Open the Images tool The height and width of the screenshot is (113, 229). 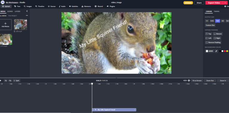28,7
